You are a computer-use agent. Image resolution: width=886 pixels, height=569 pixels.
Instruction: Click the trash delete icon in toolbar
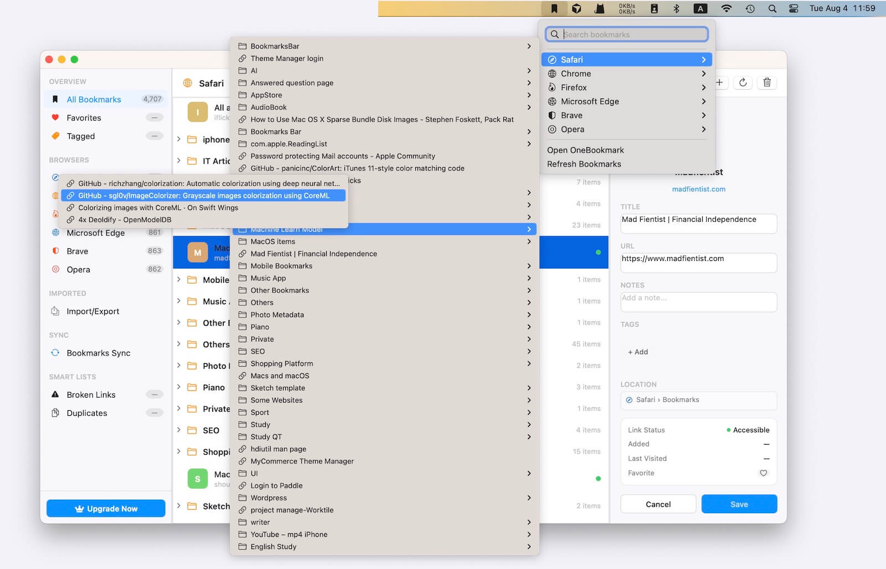(x=767, y=82)
